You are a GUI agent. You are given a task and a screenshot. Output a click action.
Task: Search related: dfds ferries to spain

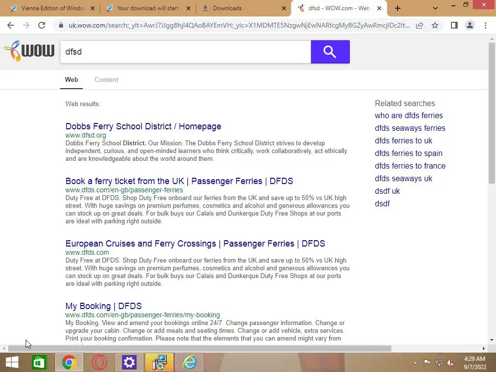pos(408,153)
